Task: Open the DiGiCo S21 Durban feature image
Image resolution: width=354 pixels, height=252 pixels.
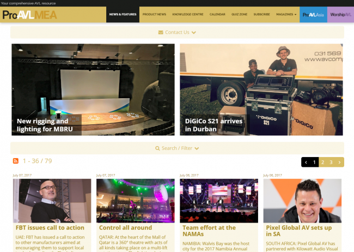Action: click(x=261, y=89)
